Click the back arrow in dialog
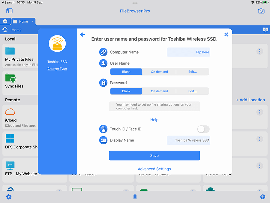 click(82, 35)
